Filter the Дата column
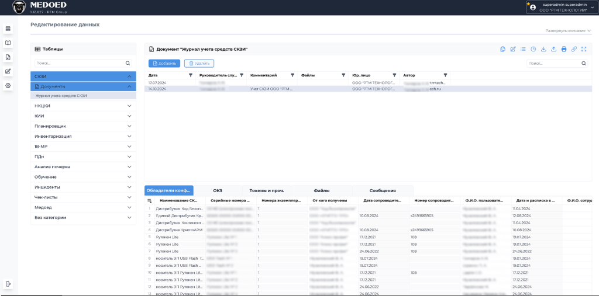The image size is (599, 296). (190, 75)
